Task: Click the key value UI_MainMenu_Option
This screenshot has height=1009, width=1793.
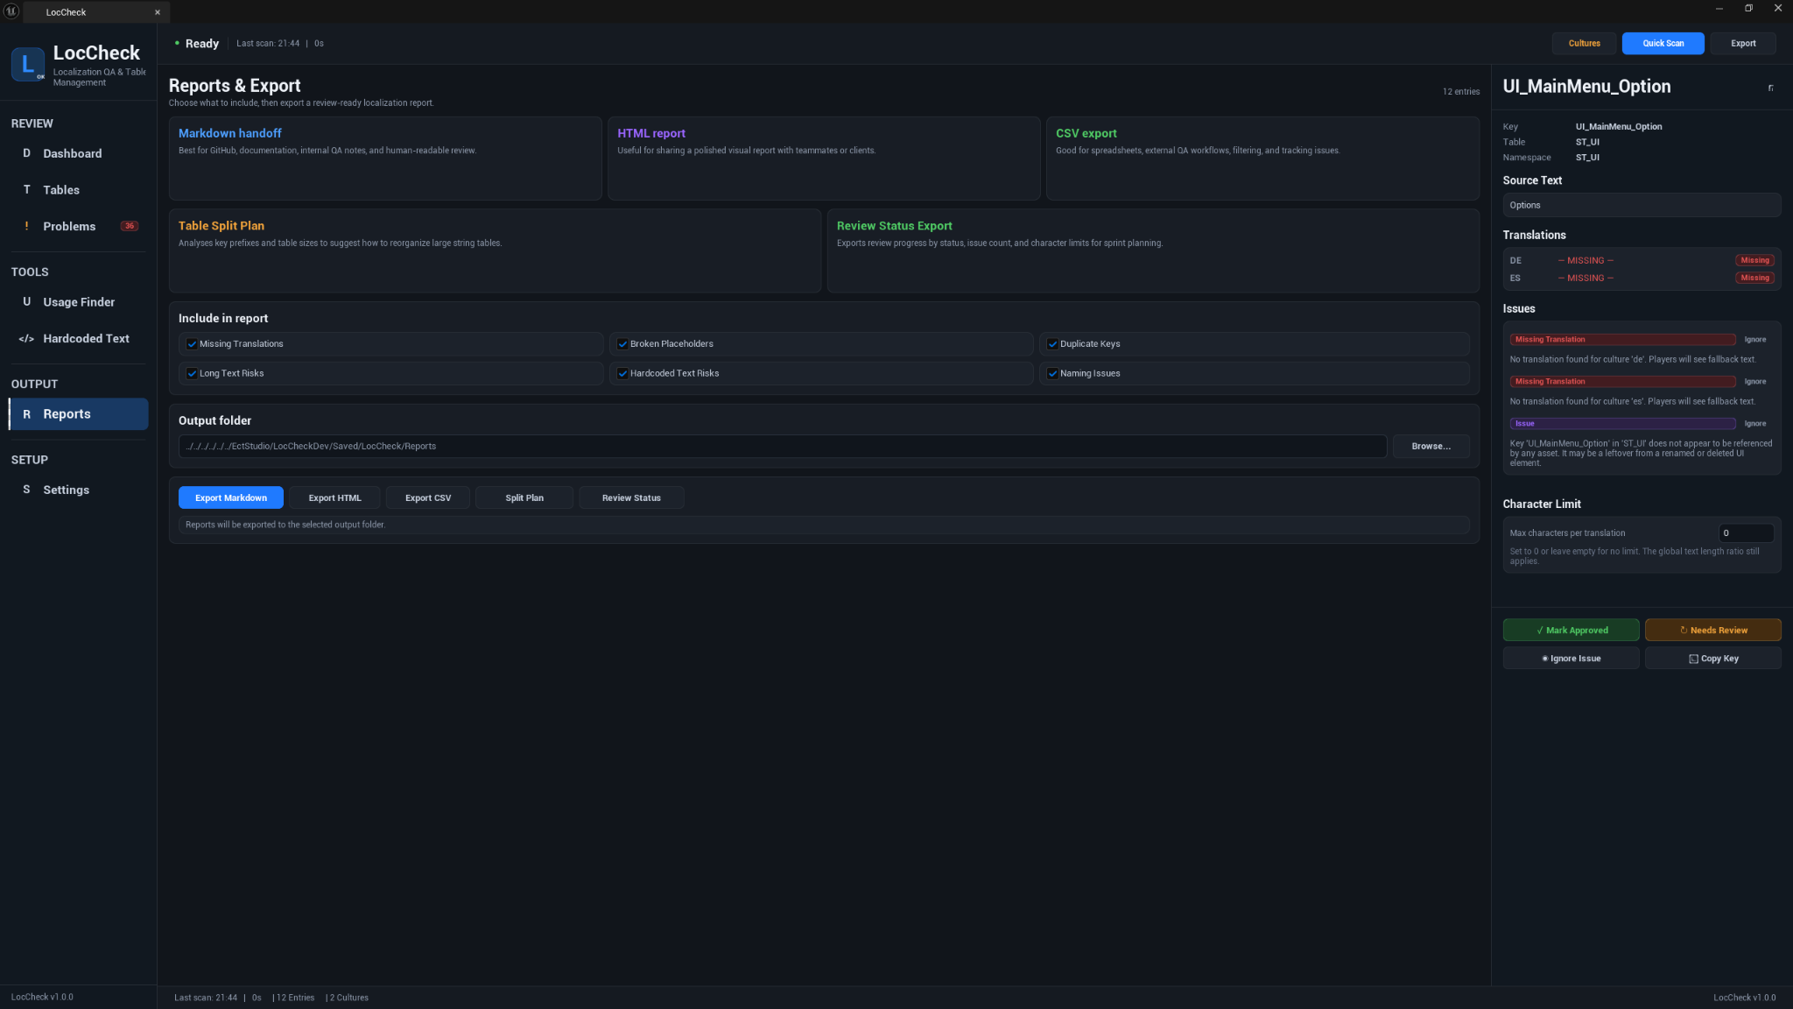Action: [1619, 126]
